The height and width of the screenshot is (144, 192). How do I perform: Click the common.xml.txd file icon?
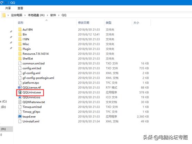(x=20, y=63)
